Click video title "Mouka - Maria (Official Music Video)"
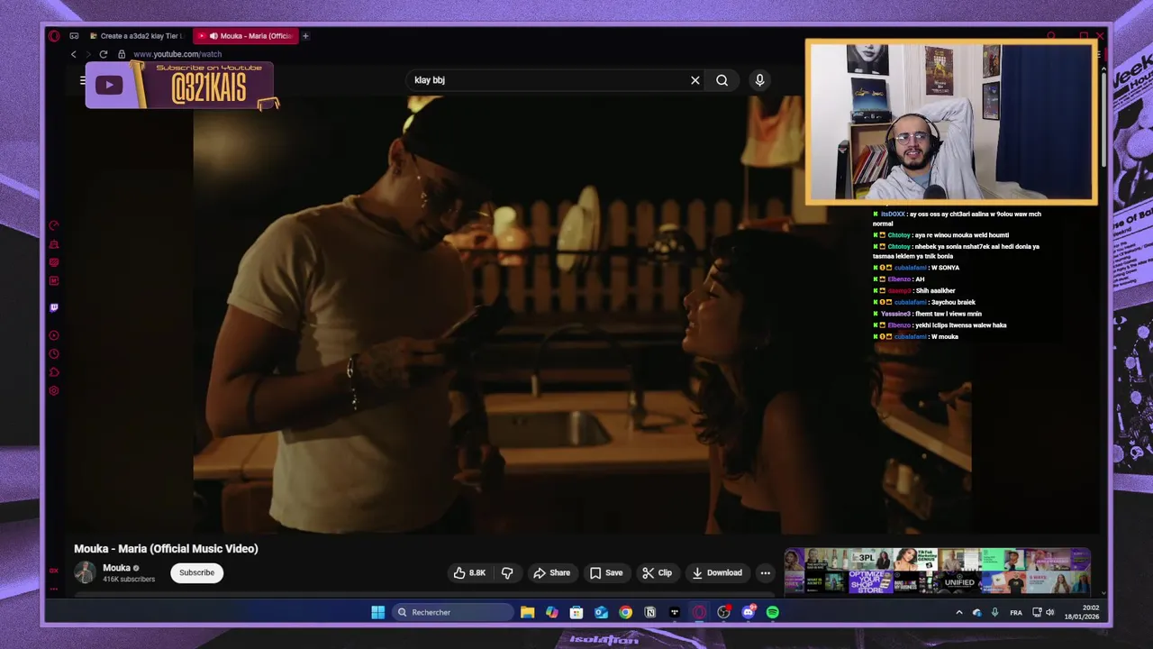 pyautogui.click(x=166, y=548)
